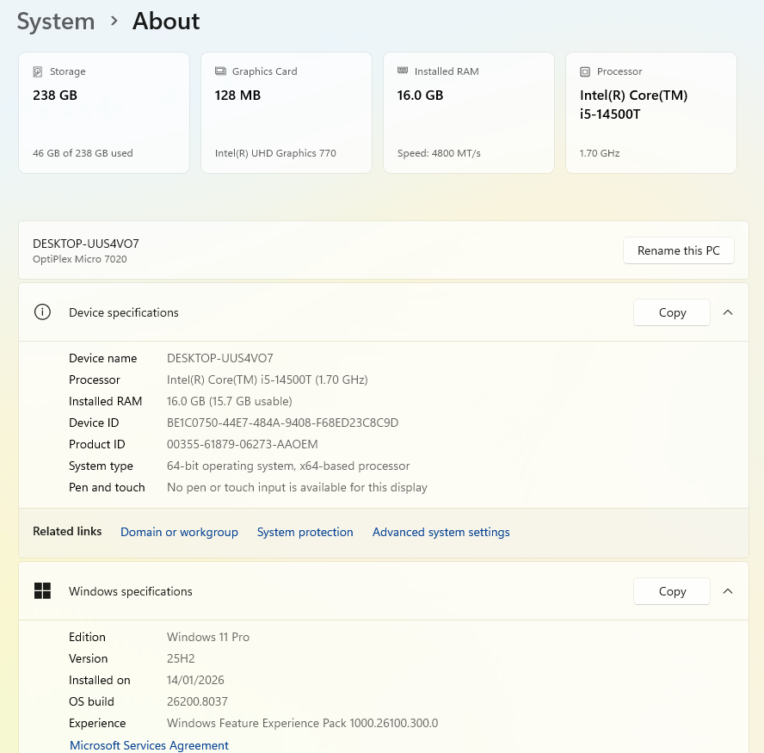Click the Windows specifications heading text
This screenshot has width=764, height=753.
(x=131, y=591)
